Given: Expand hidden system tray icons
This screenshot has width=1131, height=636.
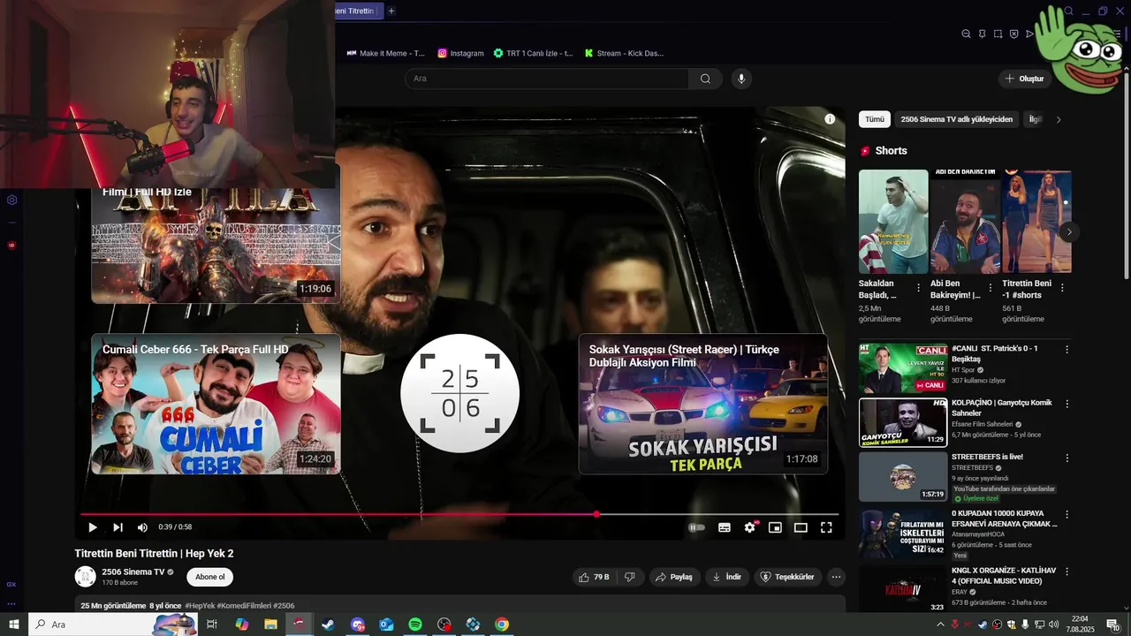Looking at the screenshot, I should click(940, 625).
